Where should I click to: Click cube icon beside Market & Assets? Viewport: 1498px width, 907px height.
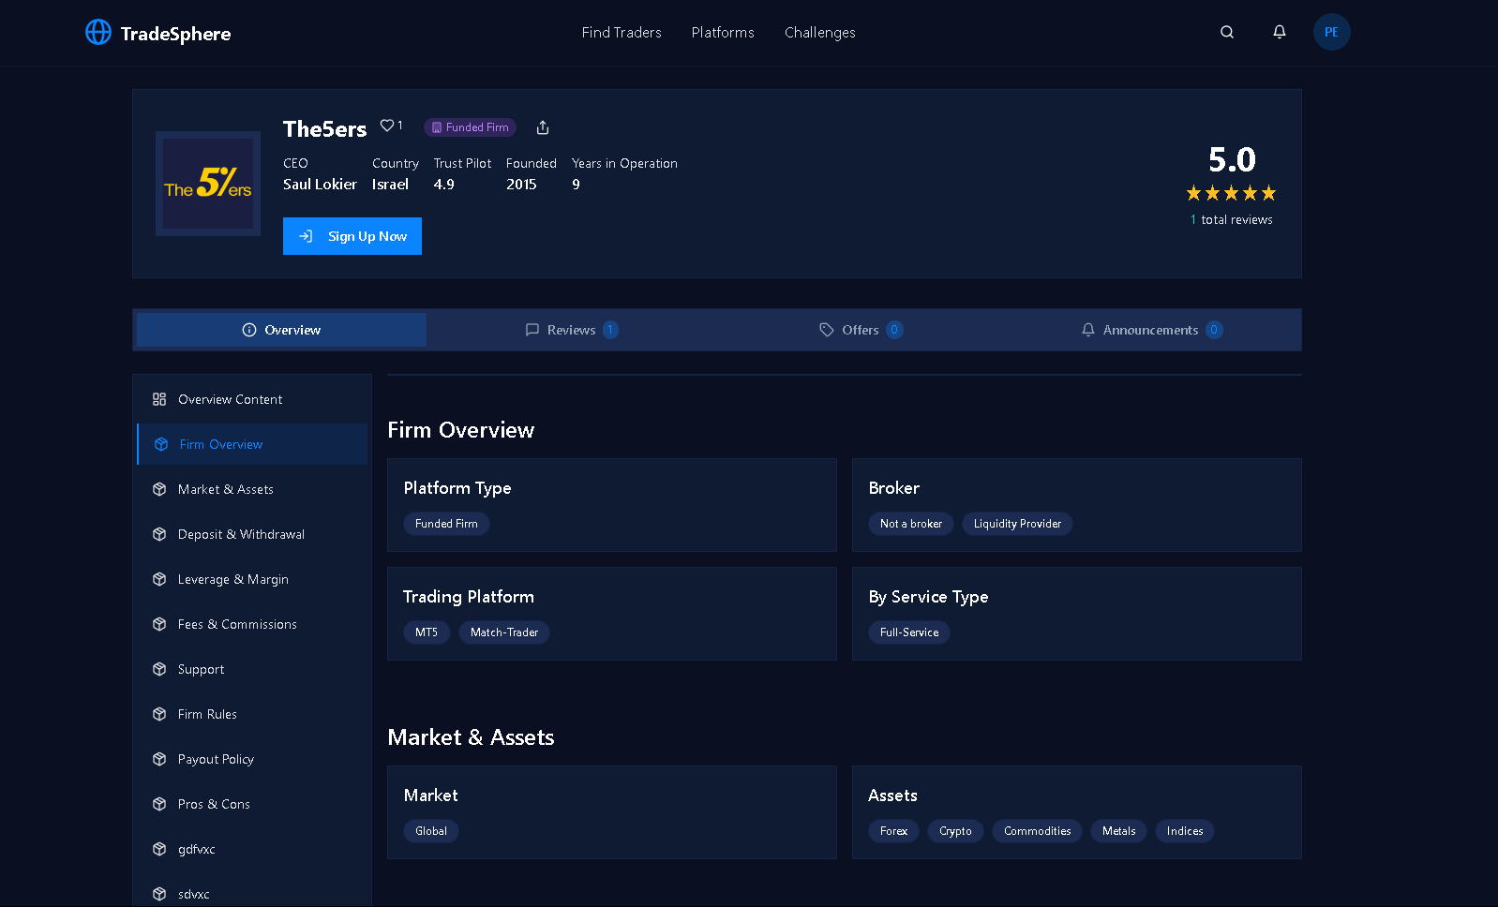tap(159, 489)
